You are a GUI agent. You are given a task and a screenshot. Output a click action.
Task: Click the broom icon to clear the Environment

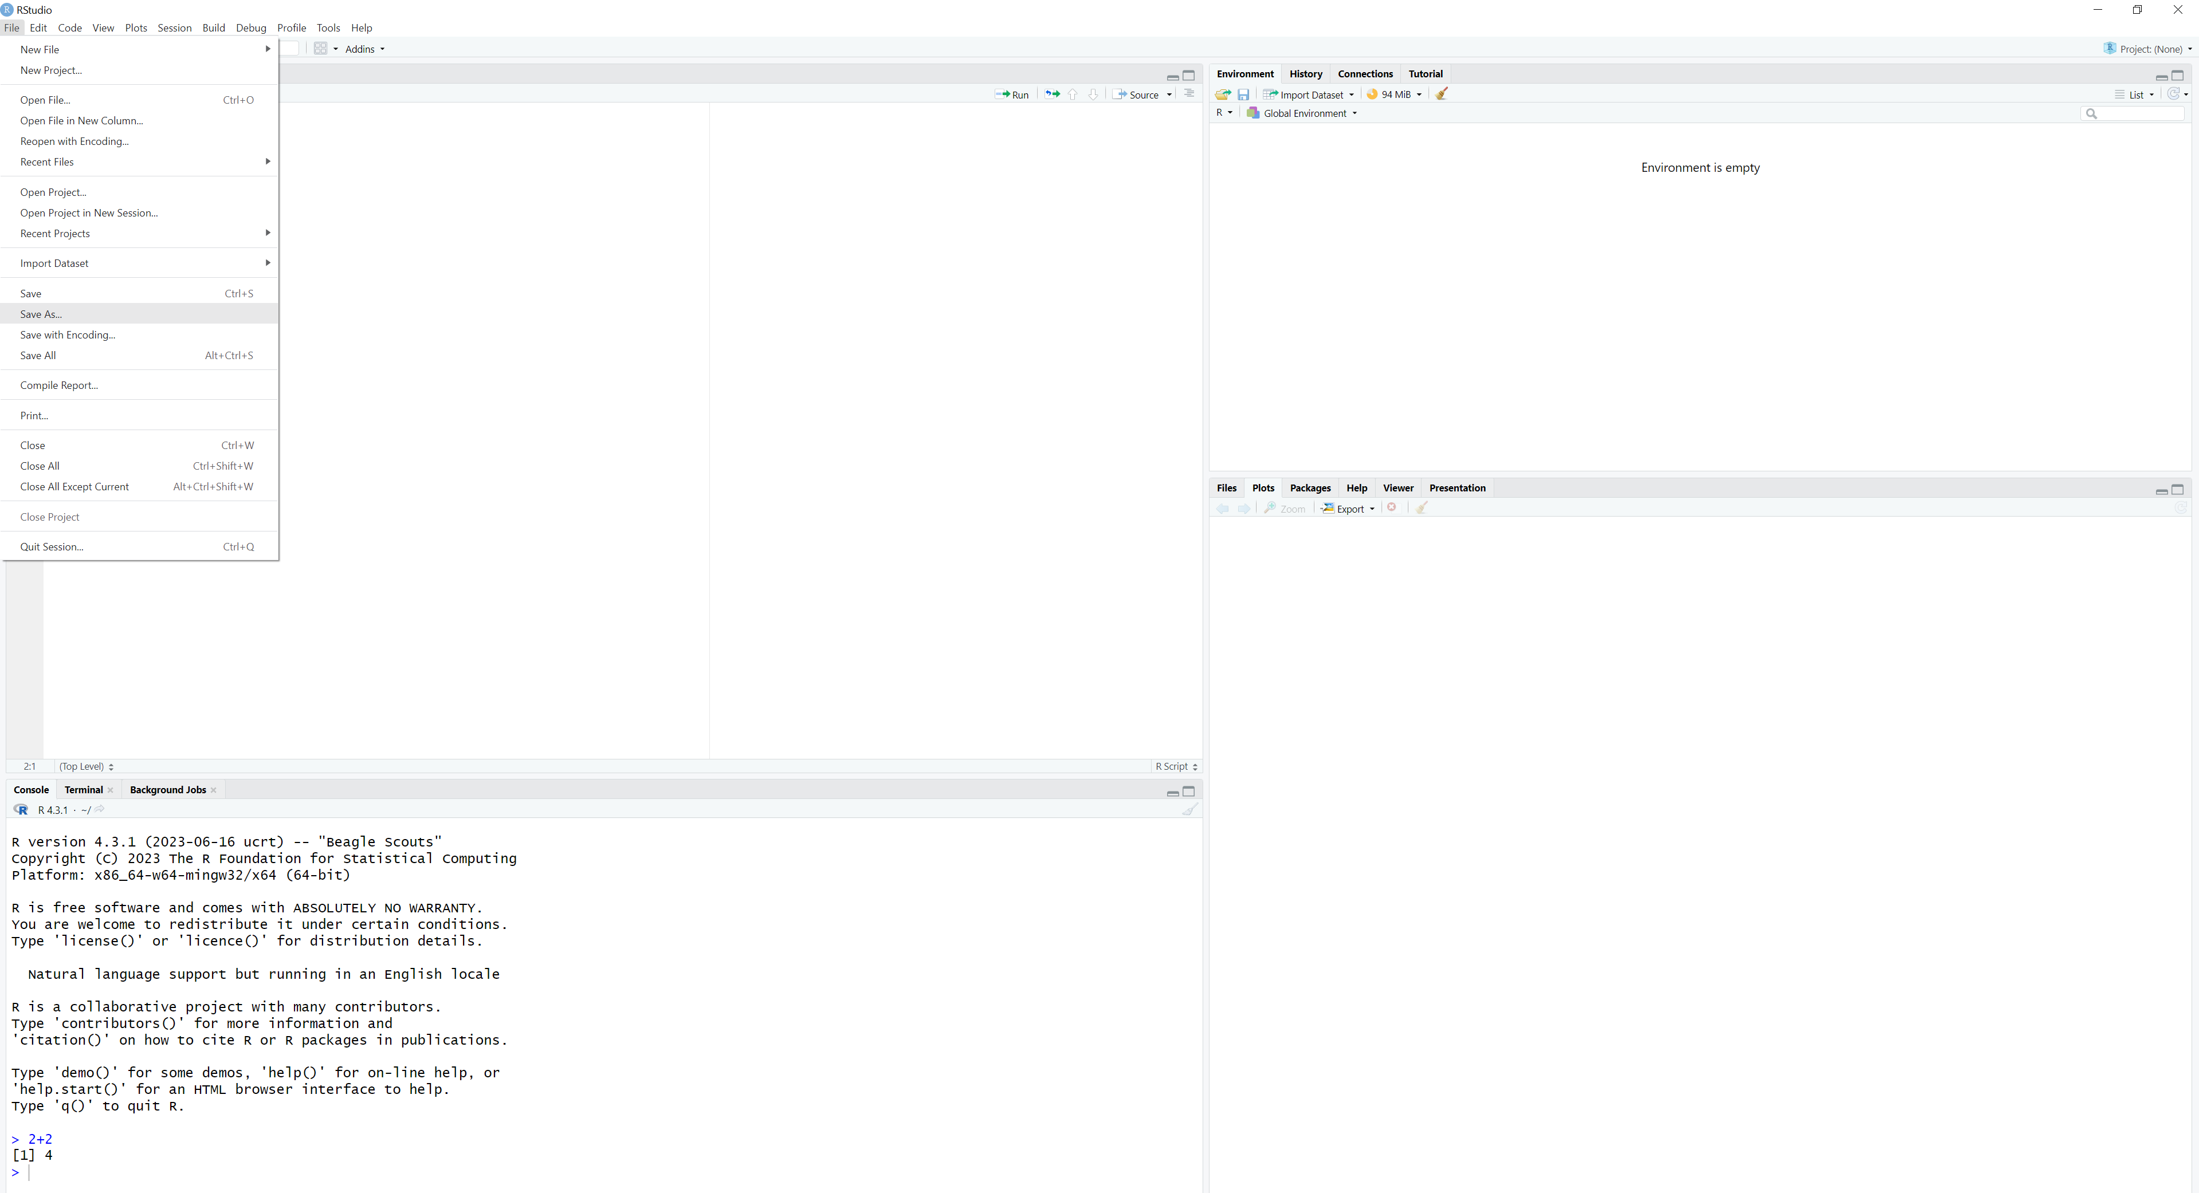(x=1442, y=94)
